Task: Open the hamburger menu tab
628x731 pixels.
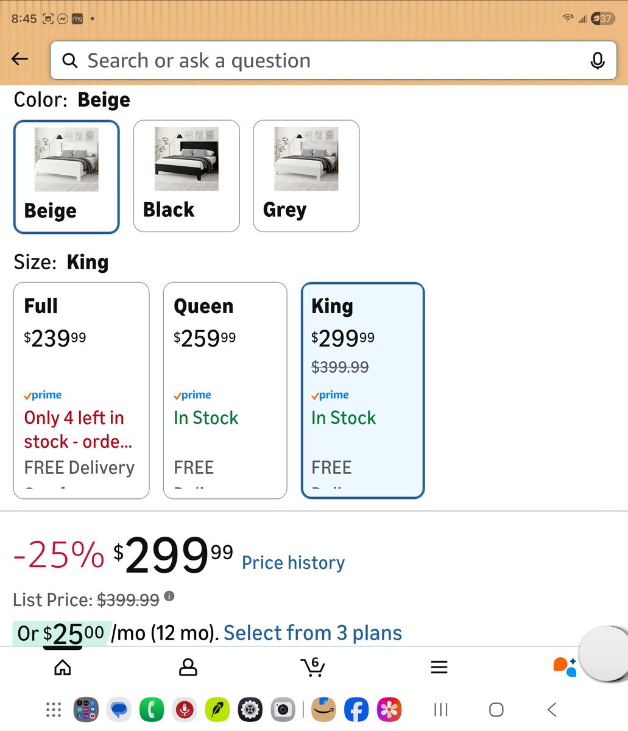Action: click(x=439, y=668)
